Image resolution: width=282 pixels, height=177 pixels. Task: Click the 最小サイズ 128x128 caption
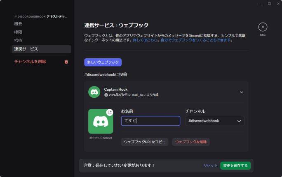[101, 138]
